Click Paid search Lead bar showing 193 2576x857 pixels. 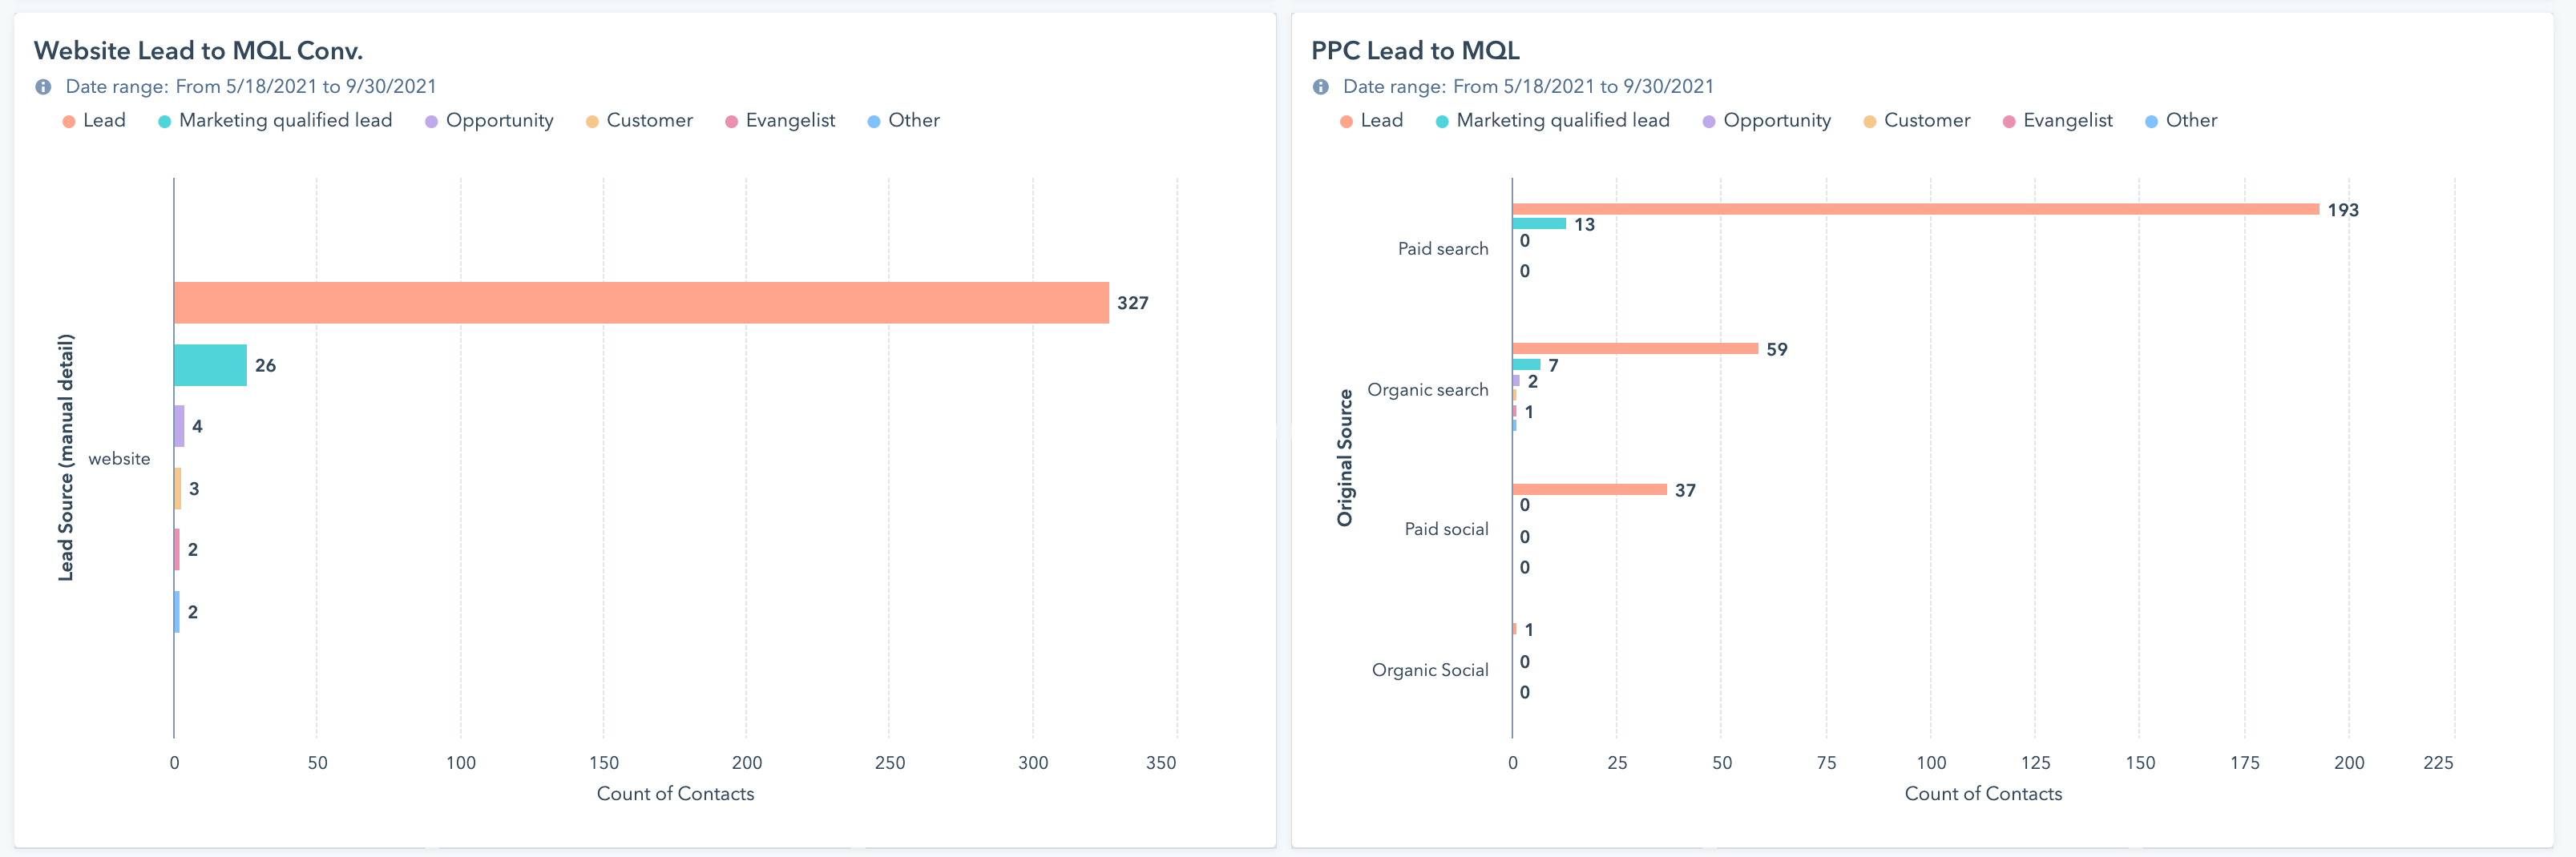[1915, 209]
